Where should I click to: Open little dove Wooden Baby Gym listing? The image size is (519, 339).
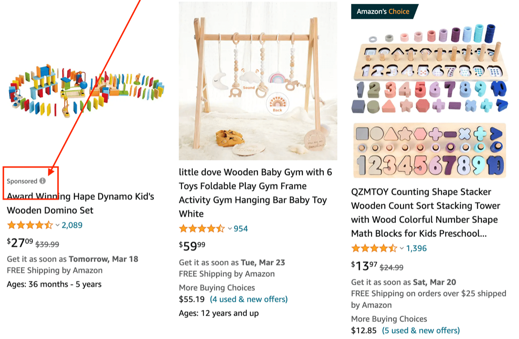pyautogui.click(x=256, y=193)
